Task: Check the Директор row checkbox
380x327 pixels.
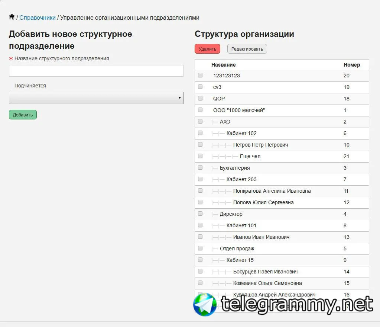Action: [x=200, y=214]
